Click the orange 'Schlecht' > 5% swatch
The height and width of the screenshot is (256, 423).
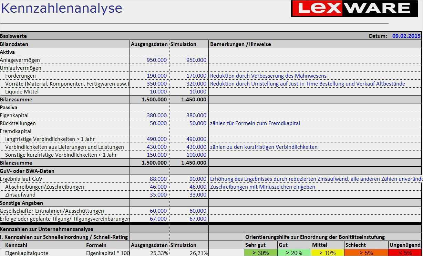366,253
